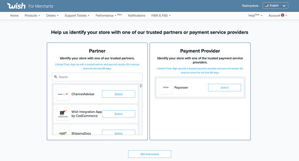Open the Account dropdown menu

278,16
